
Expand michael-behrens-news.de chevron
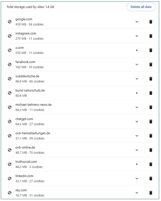pyautogui.click(x=137, y=107)
